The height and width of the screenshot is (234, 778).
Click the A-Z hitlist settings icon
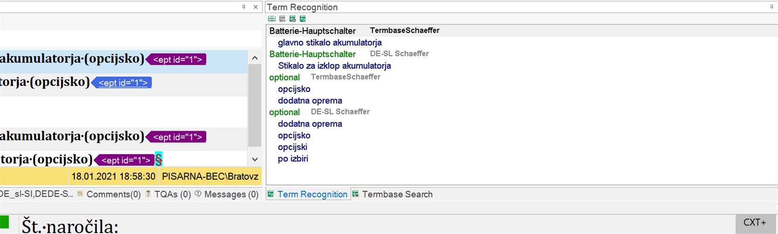click(x=303, y=19)
